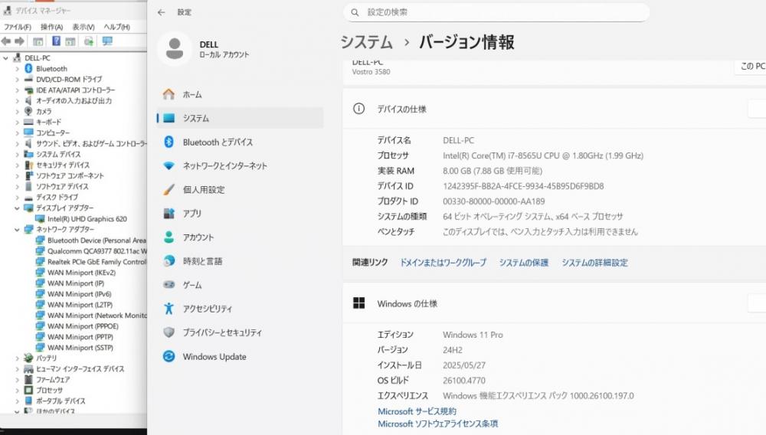
Task: Open Windows Update settings
Action: pos(239,357)
